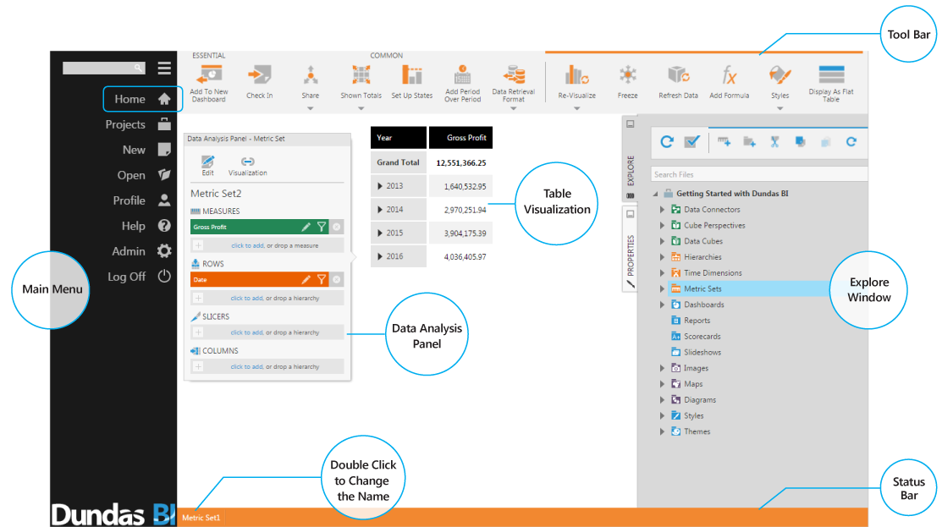The width and height of the screenshot is (942, 527).
Task: Click the Add Formula fx icon
Action: [729, 75]
